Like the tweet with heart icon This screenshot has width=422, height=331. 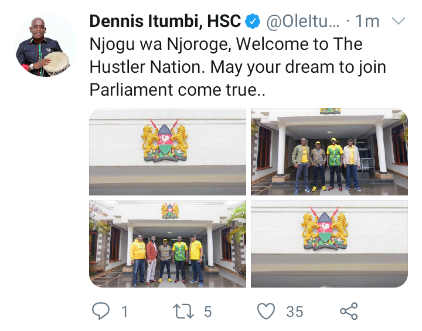click(x=266, y=311)
